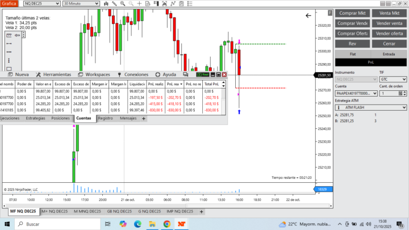Screen dimensions: 409x230
Task: Toggle the Chart Trader panel icon
Action: [156, 3]
